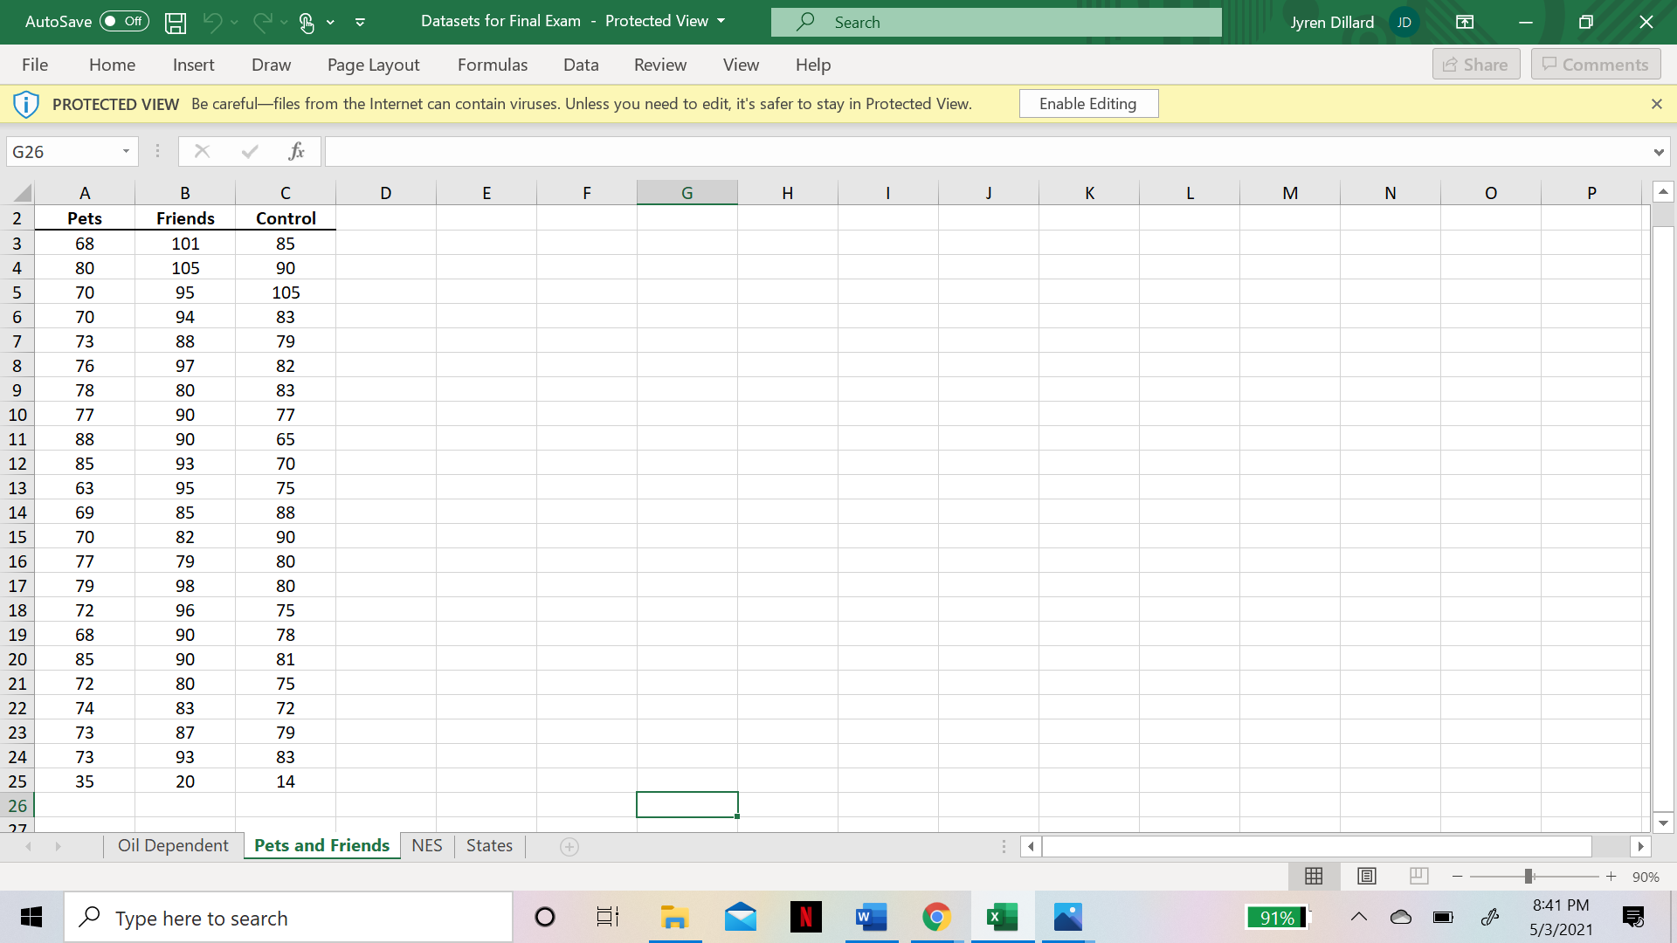Switch to the Home tab
1677x943 pixels.
(x=112, y=65)
